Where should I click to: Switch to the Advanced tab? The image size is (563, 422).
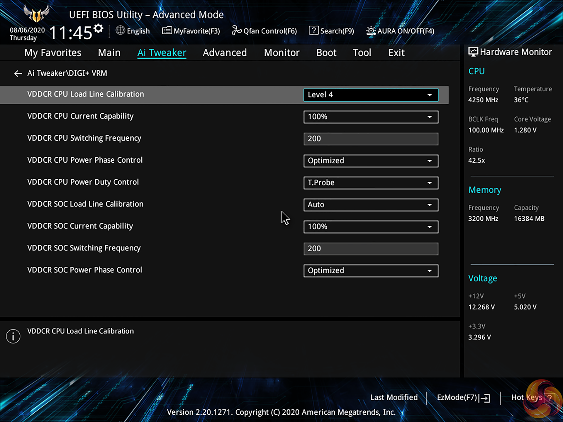[225, 53]
